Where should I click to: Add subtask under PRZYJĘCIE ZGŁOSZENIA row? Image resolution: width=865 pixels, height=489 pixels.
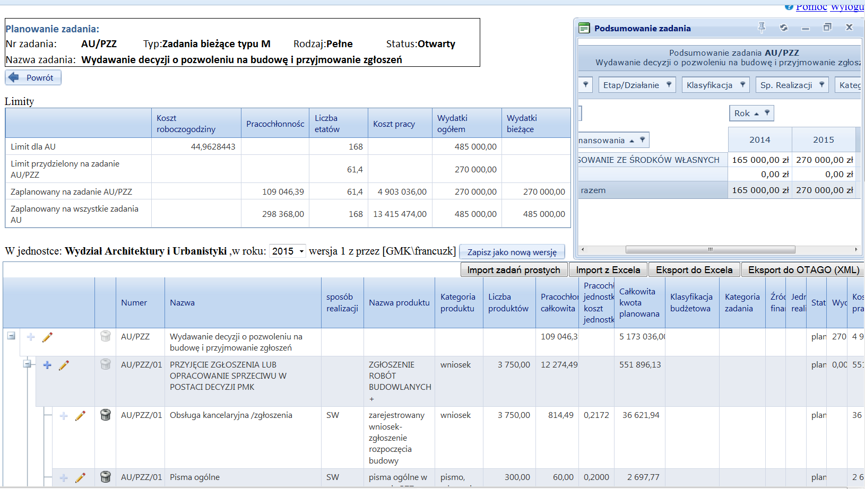[x=47, y=365]
